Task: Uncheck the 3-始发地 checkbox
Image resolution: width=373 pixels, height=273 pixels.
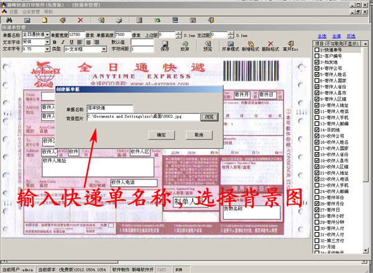Action: tap(317, 62)
